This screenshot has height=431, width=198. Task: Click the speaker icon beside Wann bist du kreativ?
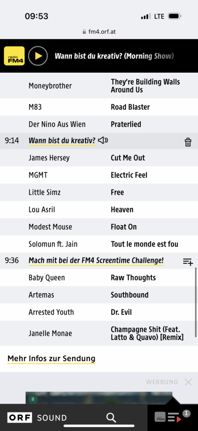(103, 141)
